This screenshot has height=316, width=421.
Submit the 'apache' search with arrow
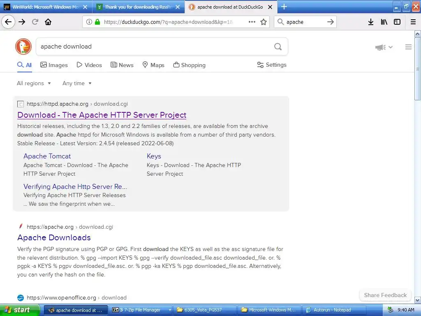point(331,22)
